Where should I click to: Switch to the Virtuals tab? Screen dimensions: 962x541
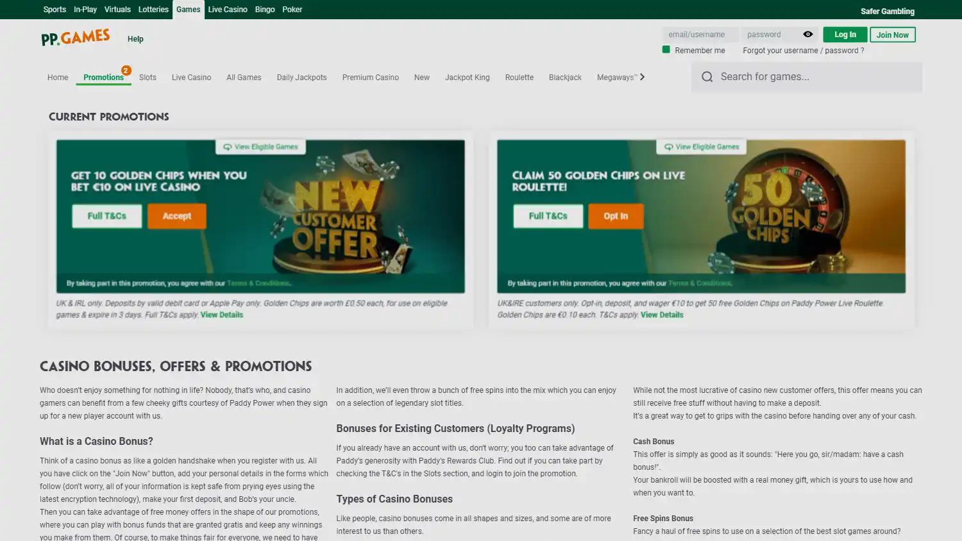(x=117, y=10)
